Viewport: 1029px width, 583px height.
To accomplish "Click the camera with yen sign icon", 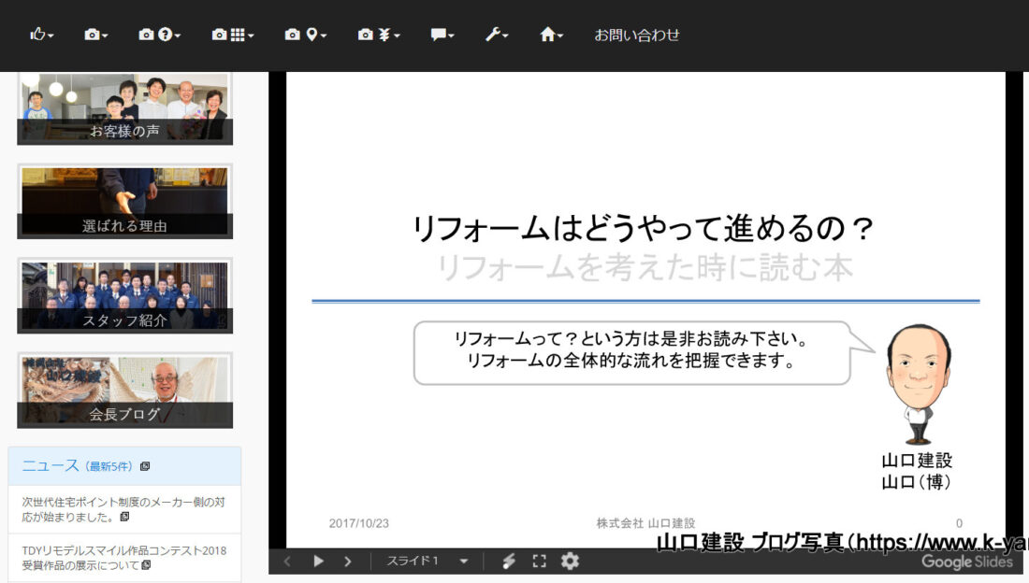I will (x=379, y=35).
